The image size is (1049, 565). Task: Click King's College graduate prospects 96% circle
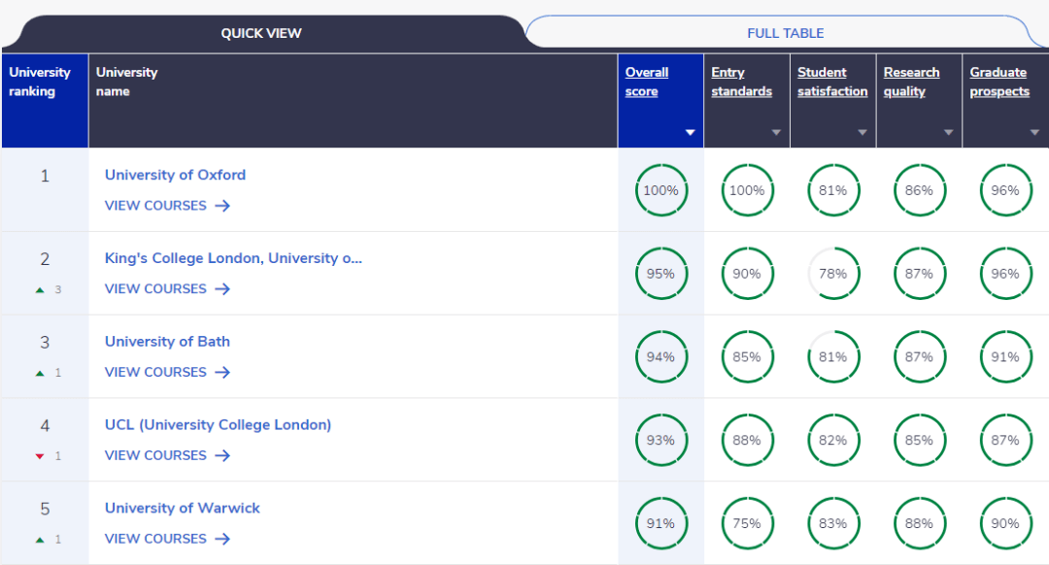coord(1005,274)
